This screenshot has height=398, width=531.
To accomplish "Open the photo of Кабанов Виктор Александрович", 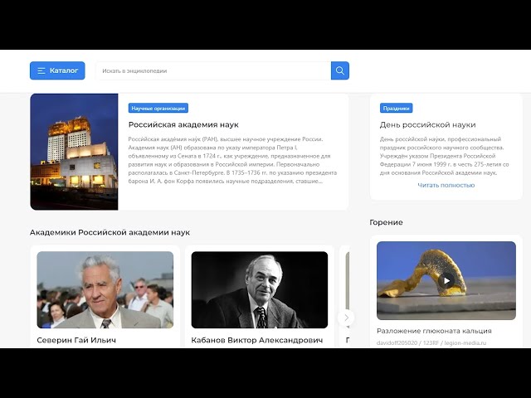I will 260,289.
